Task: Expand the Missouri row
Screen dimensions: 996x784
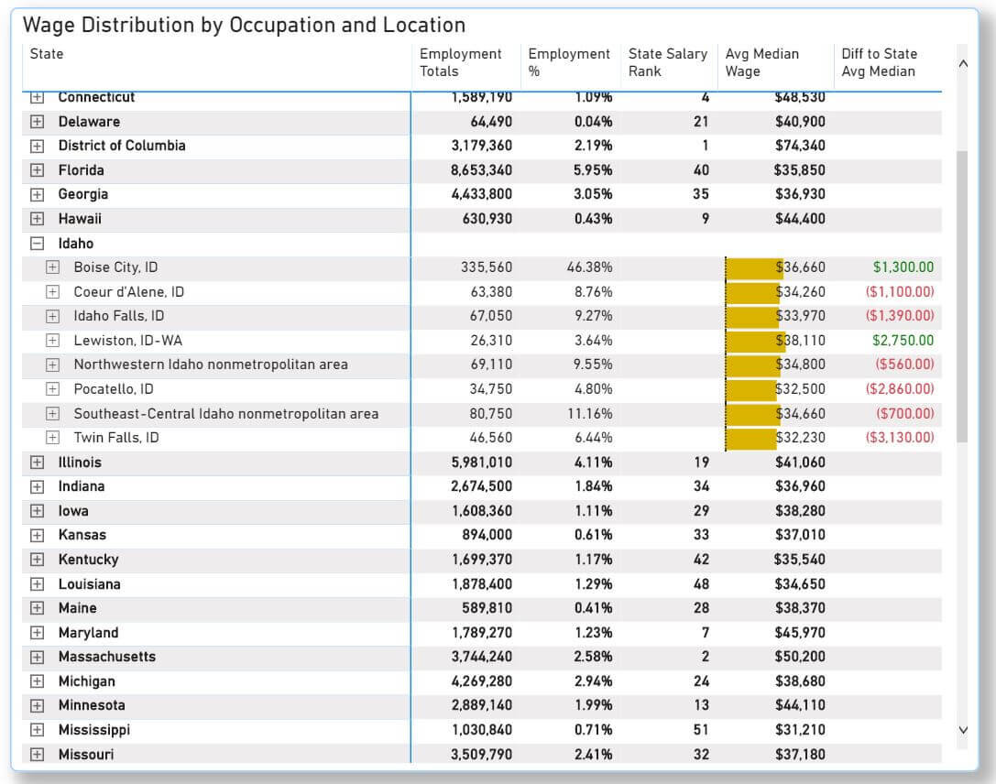Action: (x=38, y=755)
